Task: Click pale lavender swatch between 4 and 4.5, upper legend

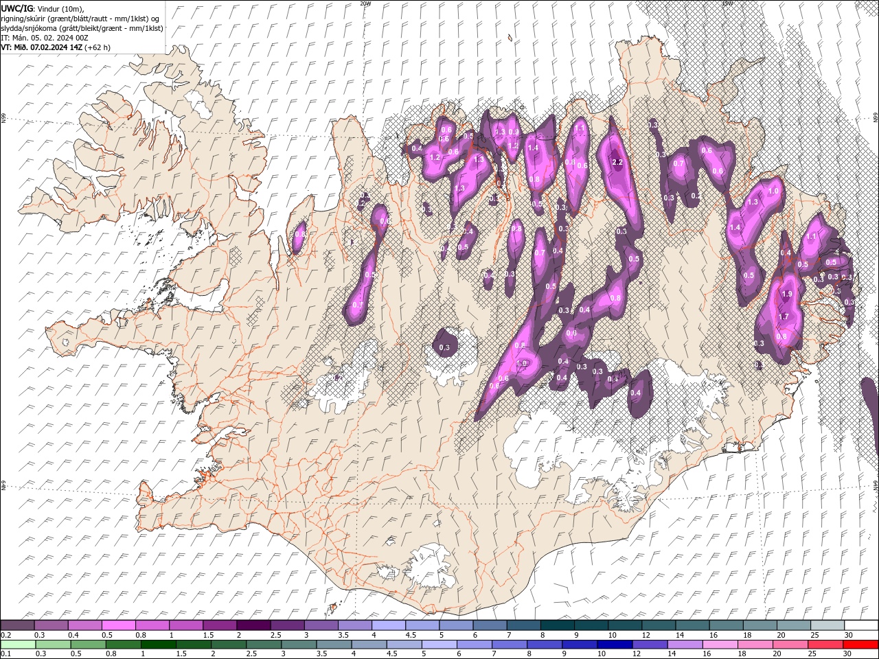Action: click(388, 625)
